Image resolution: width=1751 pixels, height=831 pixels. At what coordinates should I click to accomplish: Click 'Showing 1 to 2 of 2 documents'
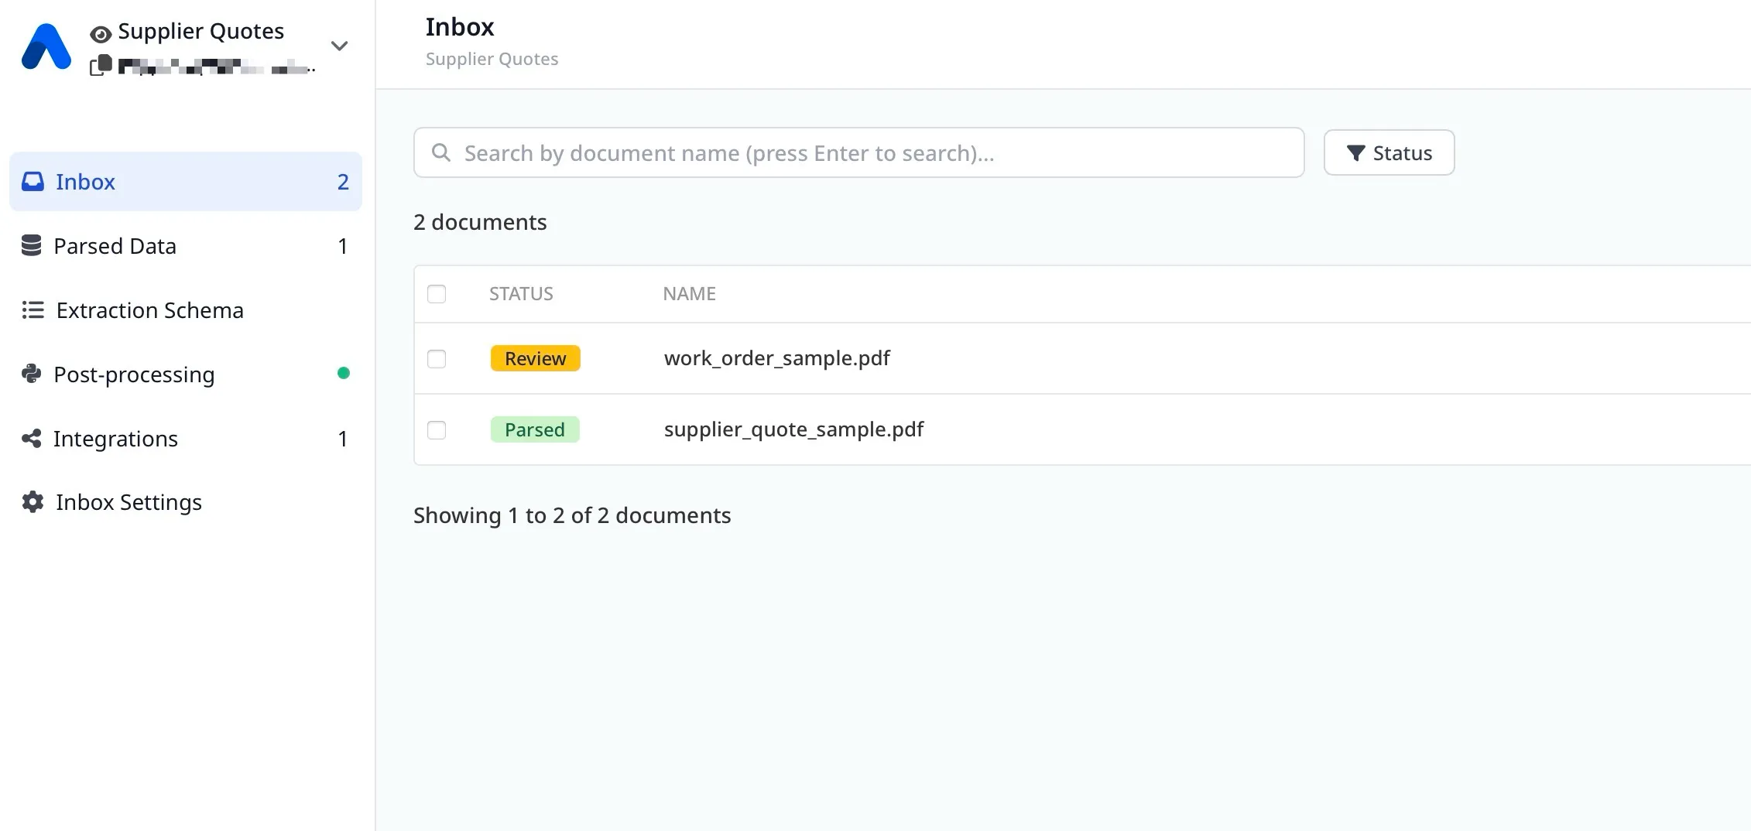572,515
